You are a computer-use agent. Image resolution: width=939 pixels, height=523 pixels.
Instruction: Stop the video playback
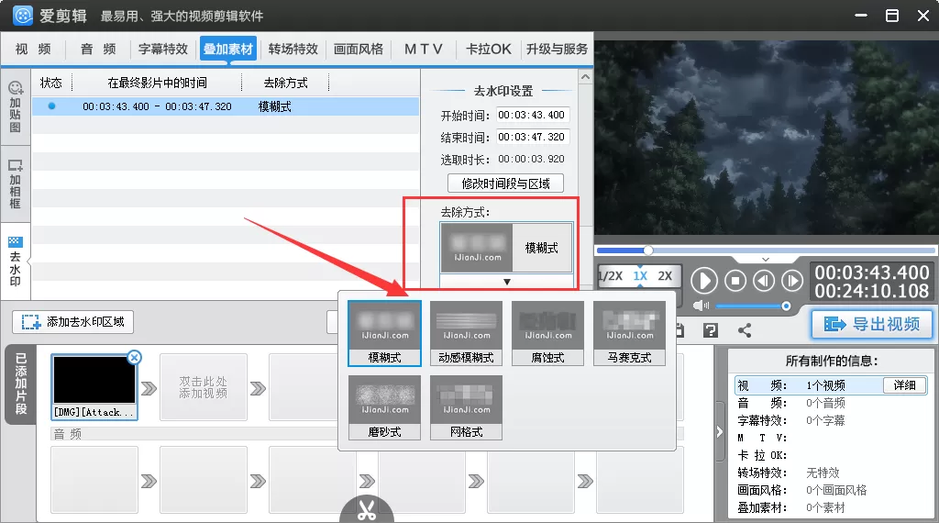(735, 281)
